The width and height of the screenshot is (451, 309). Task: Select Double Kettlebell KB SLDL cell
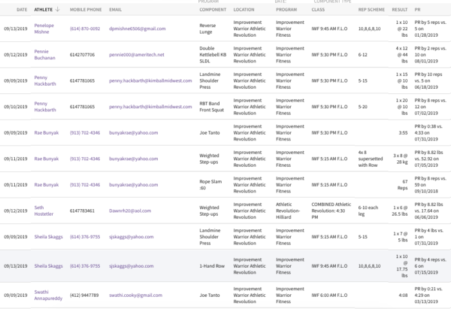213,55
